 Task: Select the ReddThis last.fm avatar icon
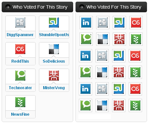pos(20,49)
